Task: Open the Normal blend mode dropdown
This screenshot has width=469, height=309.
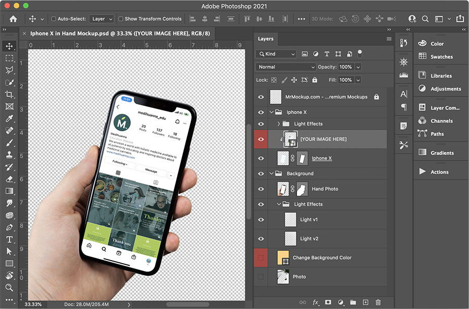Action: (286, 67)
